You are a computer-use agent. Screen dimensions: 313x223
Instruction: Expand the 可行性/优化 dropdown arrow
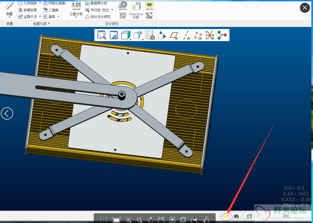point(112,10)
